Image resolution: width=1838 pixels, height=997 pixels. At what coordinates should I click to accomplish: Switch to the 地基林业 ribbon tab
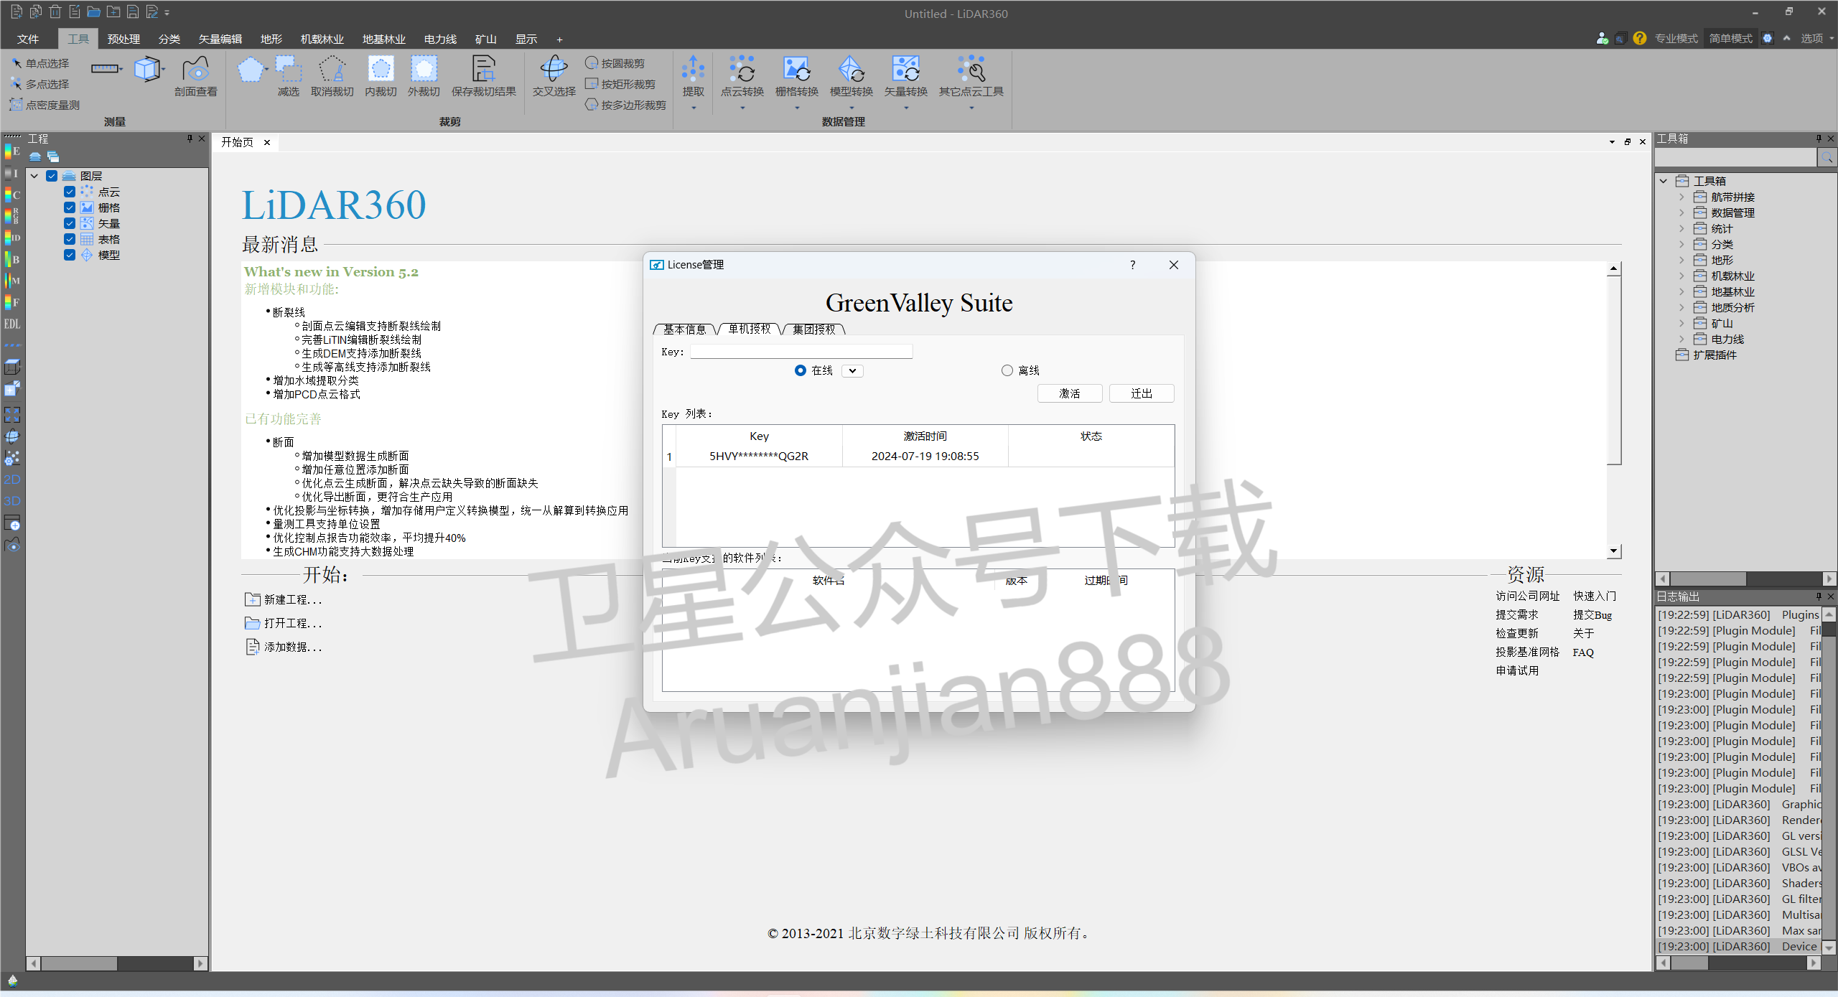click(384, 39)
